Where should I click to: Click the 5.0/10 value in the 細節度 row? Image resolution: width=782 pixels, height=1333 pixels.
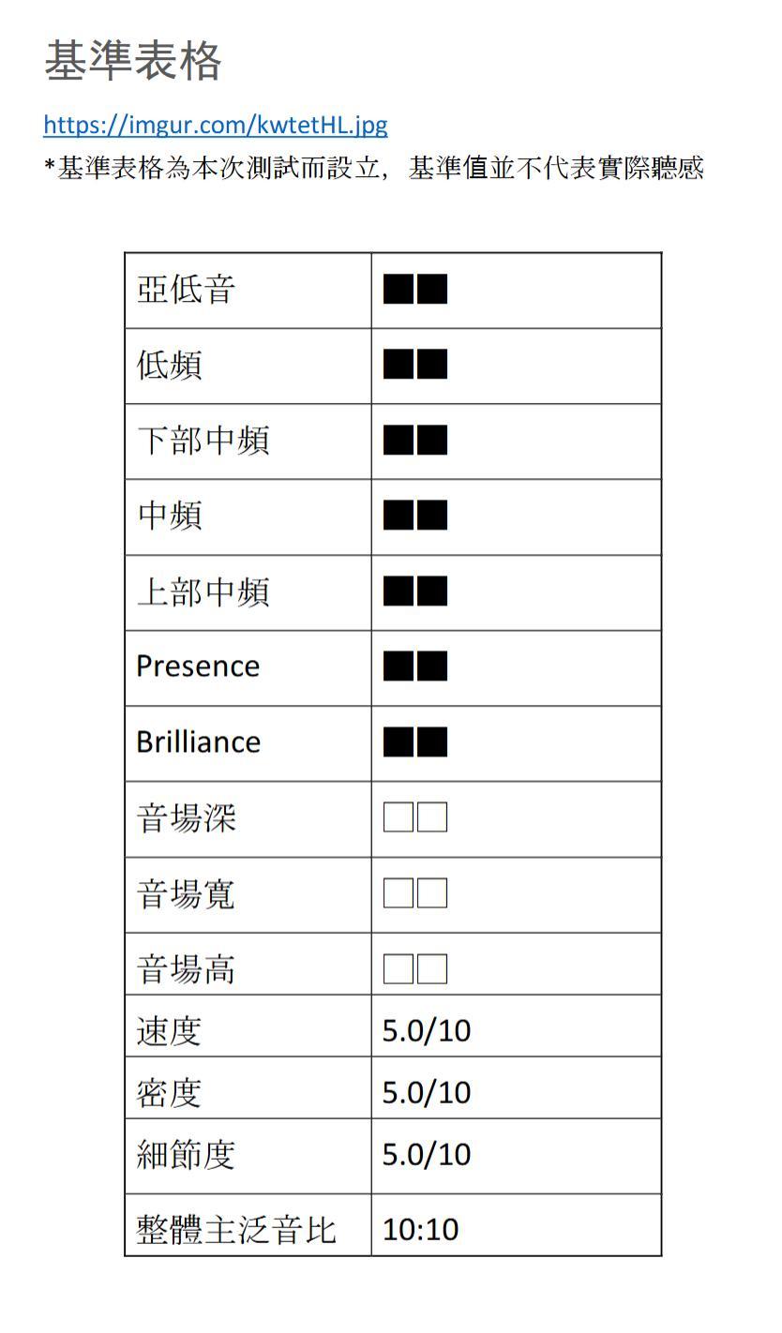coord(427,1154)
